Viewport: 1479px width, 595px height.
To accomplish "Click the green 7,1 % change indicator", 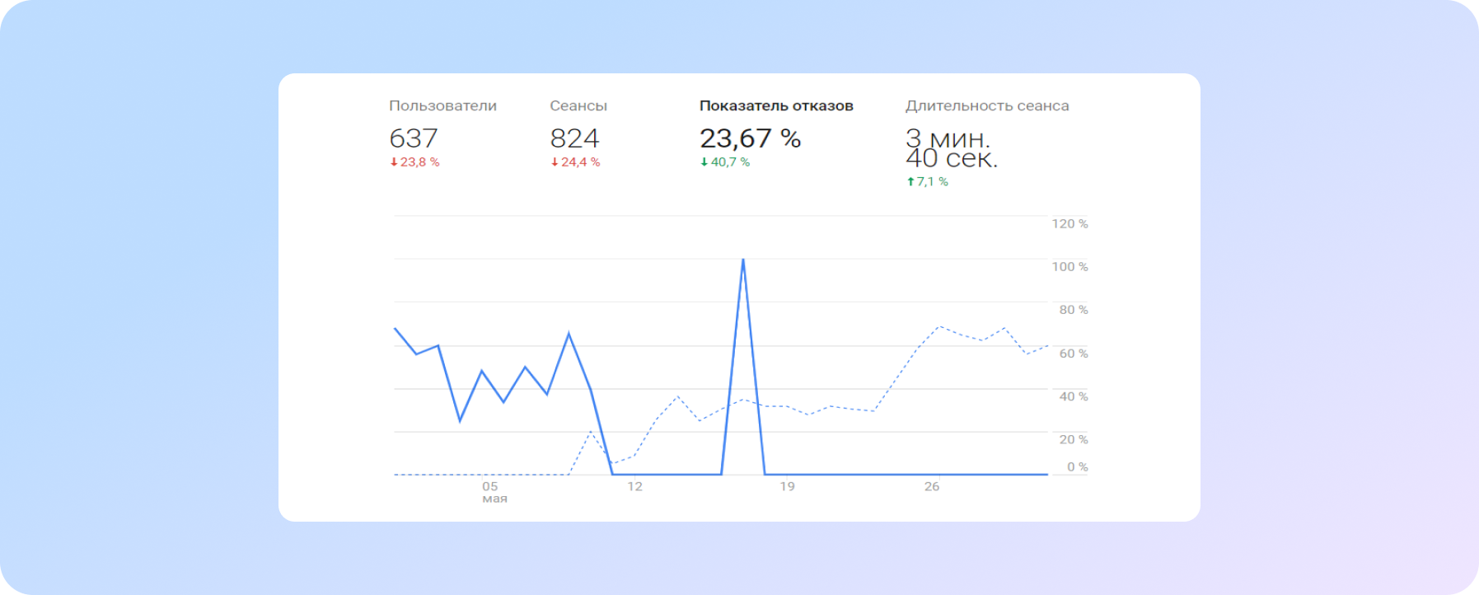I will pos(927,181).
